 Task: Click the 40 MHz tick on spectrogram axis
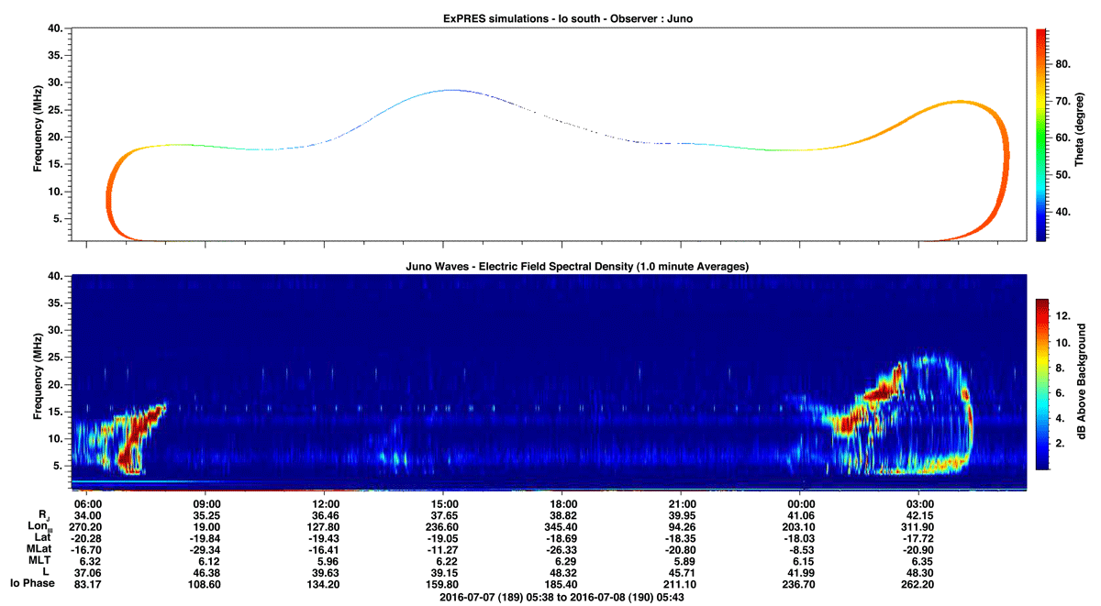(x=57, y=276)
